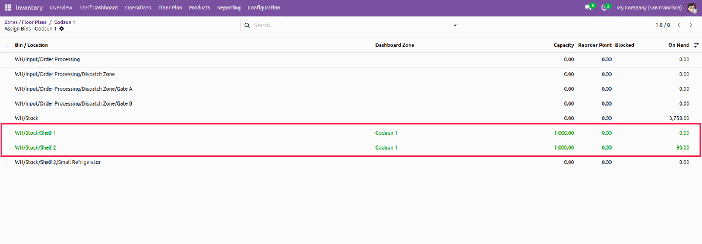The height and width of the screenshot is (244, 702).
Task: Select all rows with header checkbox
Action: (6, 45)
